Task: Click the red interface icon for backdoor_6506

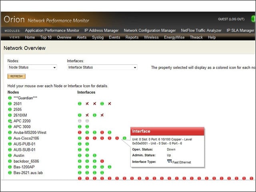Action: point(102,161)
